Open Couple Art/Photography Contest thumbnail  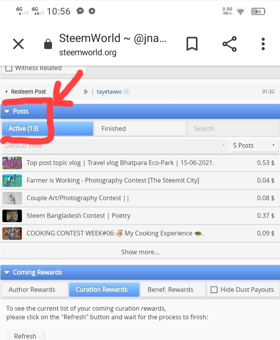click(12, 198)
